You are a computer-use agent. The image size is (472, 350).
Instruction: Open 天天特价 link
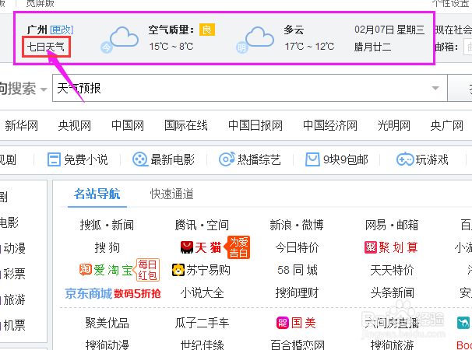point(392,270)
